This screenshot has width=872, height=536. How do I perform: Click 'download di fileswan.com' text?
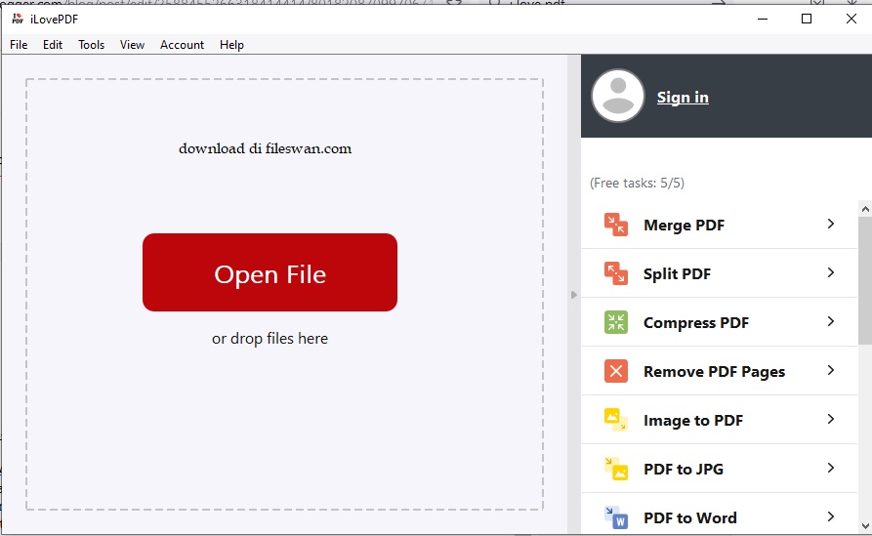tap(265, 148)
